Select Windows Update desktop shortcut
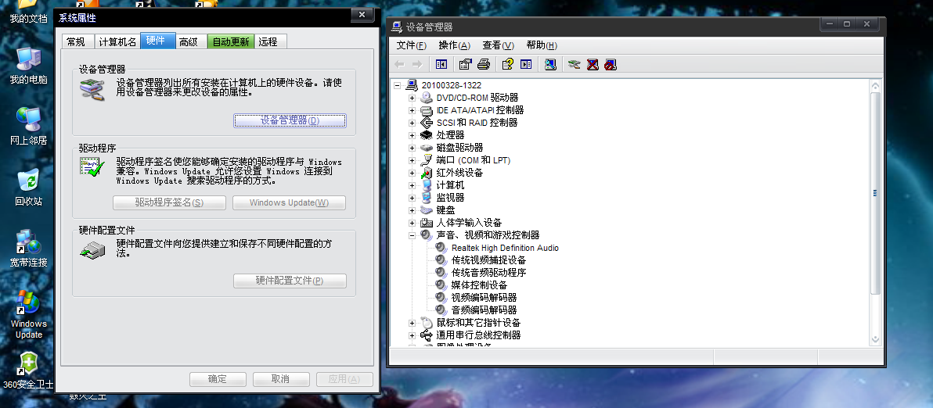Image resolution: width=933 pixels, height=408 pixels. 28,315
